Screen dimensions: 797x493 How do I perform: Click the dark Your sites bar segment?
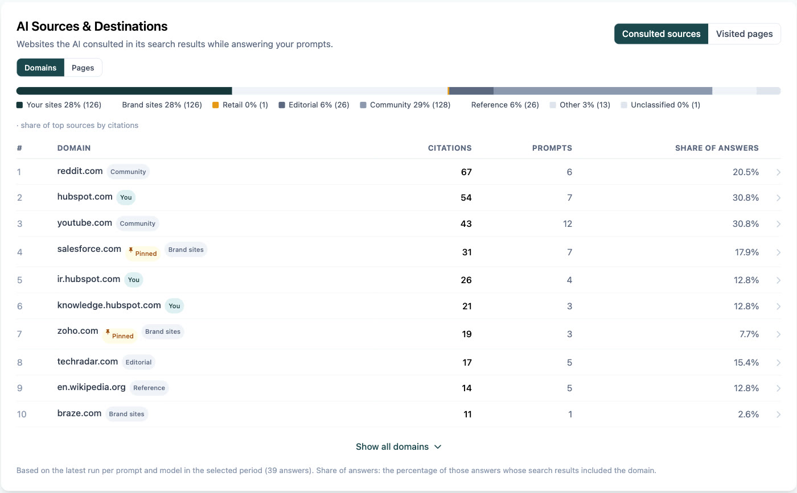click(124, 91)
